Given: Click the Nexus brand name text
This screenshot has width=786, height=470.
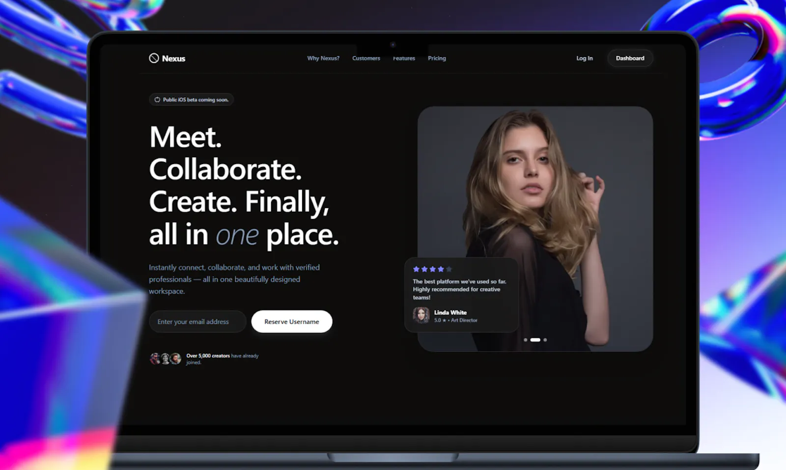Looking at the screenshot, I should pos(173,58).
